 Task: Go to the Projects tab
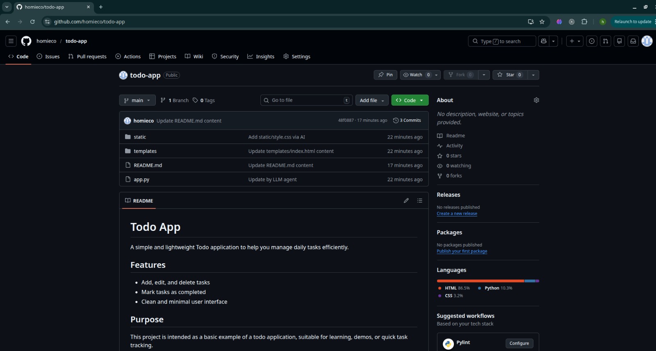click(163, 57)
